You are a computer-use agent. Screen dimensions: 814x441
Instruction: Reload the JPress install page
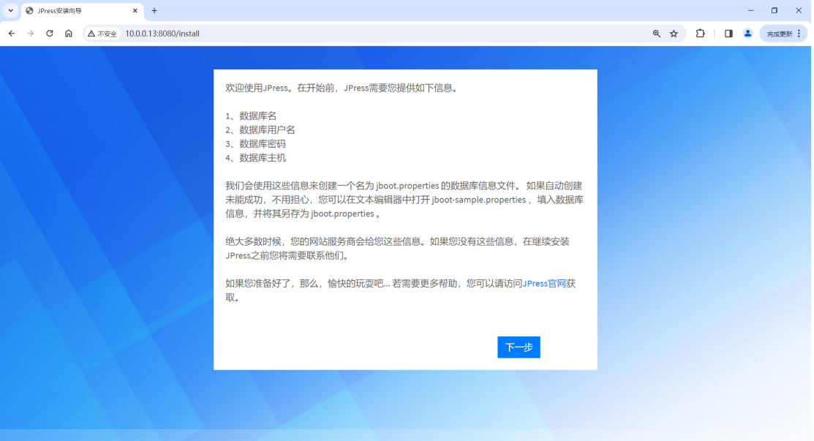click(49, 34)
